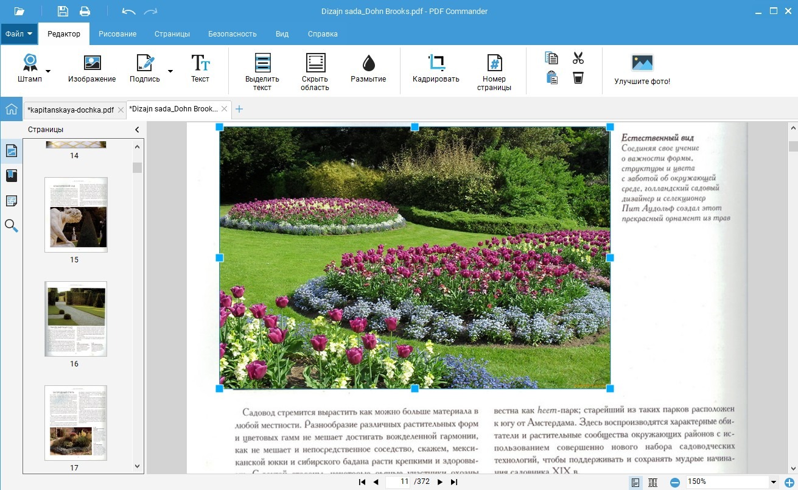Viewport: 798px width, 490px height.
Task: Collapse the Страницы panel with arrow
Action: click(137, 130)
